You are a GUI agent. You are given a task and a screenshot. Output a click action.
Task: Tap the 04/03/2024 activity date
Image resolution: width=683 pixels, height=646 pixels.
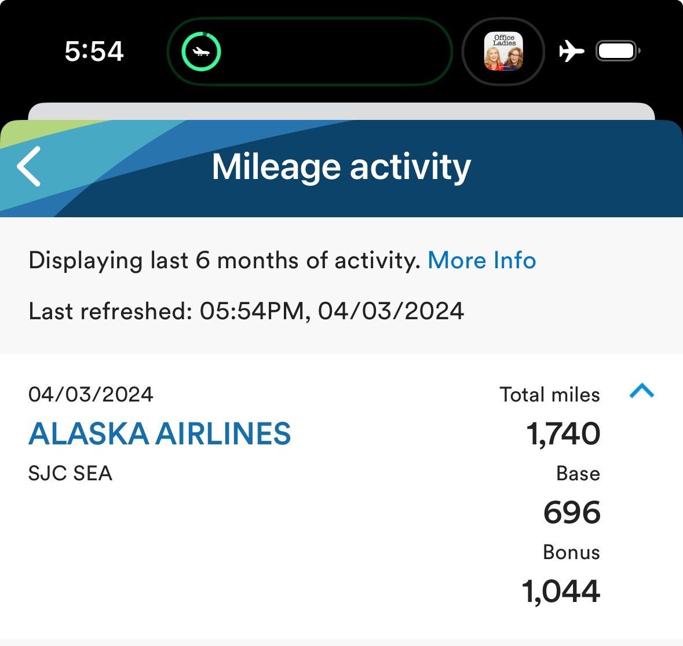91,395
